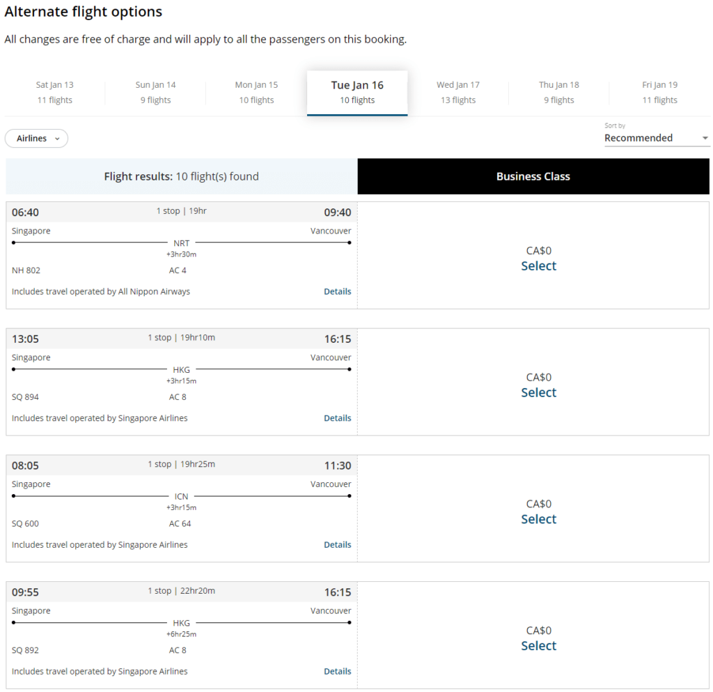
Task: Open Details for the NH 802 flight
Action: pyautogui.click(x=337, y=291)
